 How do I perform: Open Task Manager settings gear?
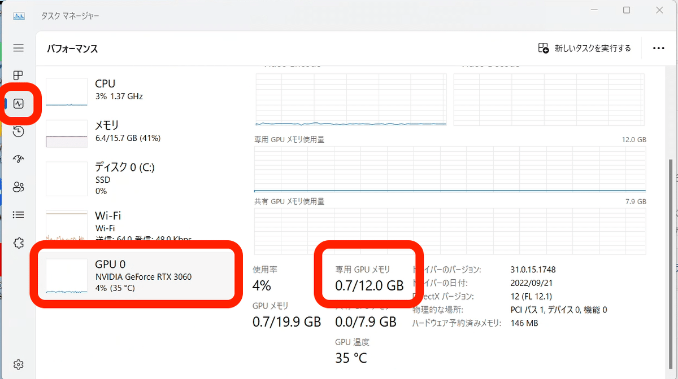tap(18, 364)
